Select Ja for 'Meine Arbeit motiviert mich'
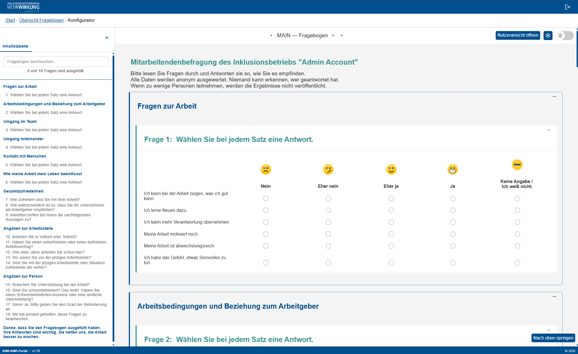The image size is (578, 354). (453, 234)
